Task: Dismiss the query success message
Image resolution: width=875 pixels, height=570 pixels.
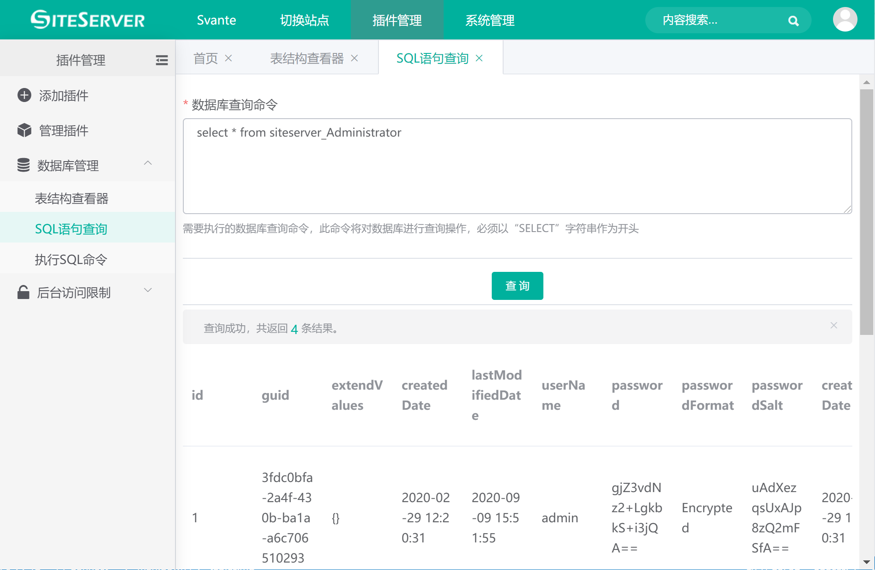Action: [x=833, y=325]
